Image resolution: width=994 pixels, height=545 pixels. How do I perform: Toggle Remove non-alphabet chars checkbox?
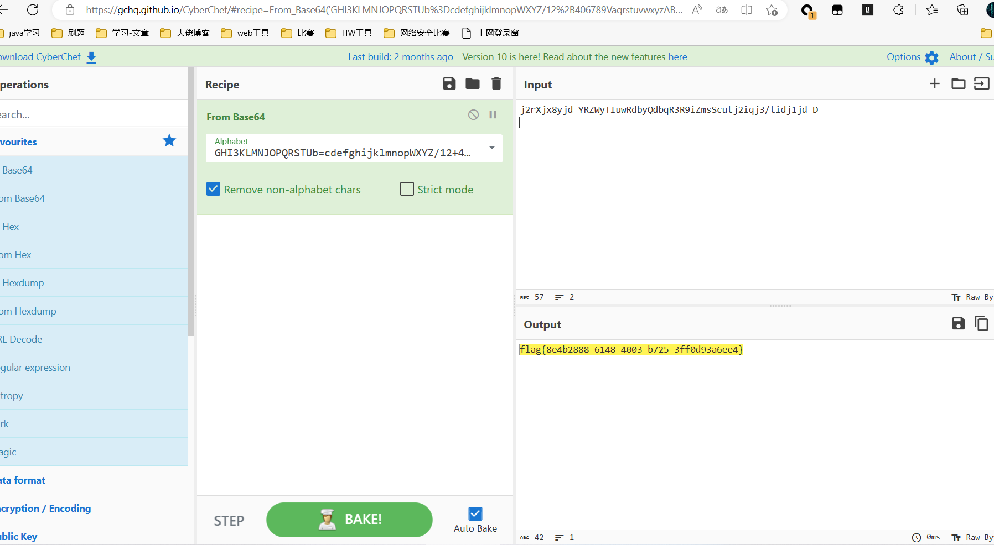click(x=213, y=189)
